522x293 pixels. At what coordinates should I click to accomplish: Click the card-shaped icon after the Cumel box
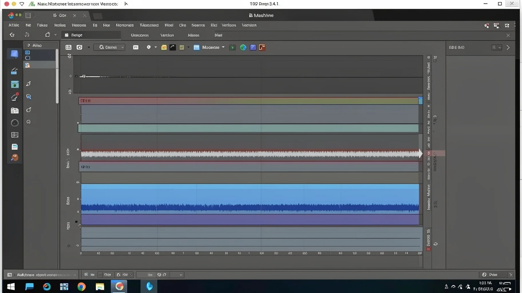click(136, 47)
